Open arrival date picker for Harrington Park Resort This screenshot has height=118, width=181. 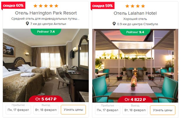(18, 110)
